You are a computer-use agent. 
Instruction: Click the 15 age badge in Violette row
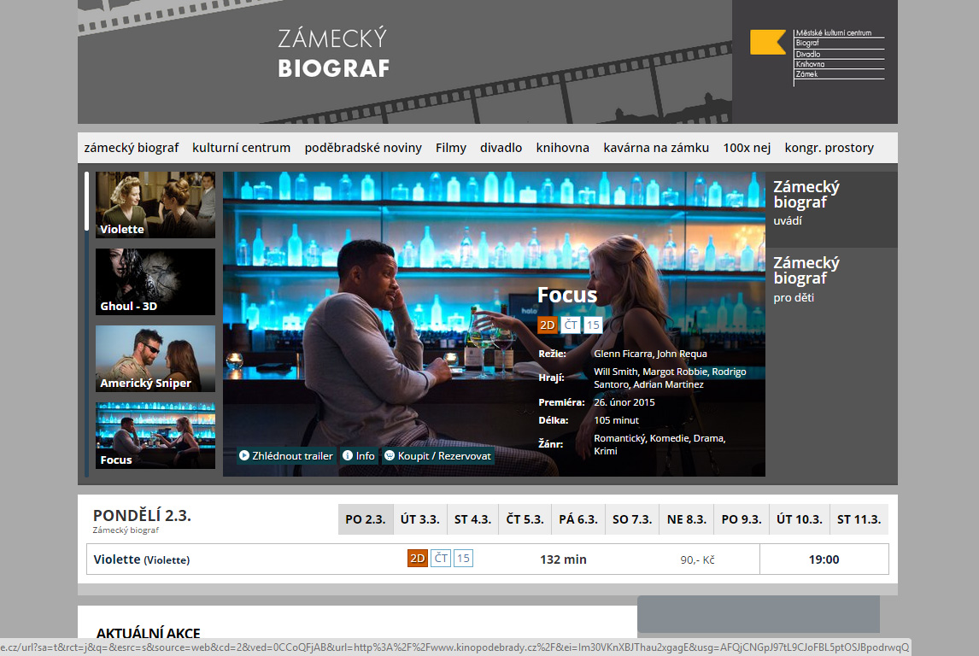pyautogui.click(x=463, y=558)
